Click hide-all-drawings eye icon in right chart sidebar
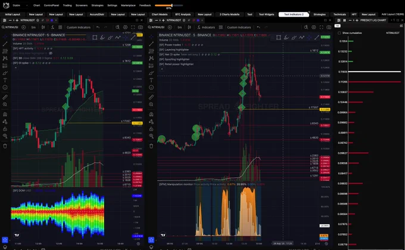Image resolution: width=405 pixels, height=250 pixels. [x=151, y=136]
